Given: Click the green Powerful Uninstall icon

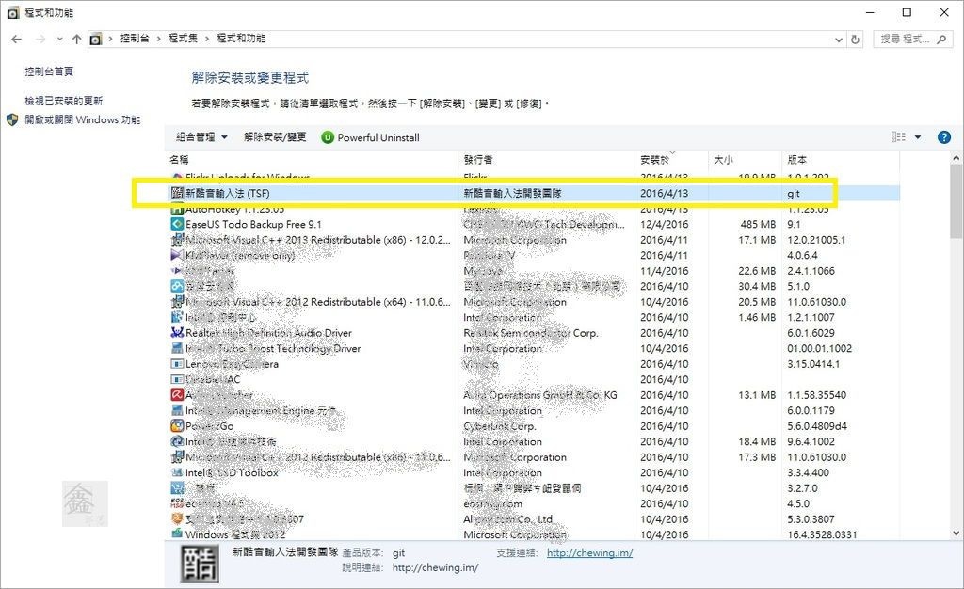Looking at the screenshot, I should point(328,137).
